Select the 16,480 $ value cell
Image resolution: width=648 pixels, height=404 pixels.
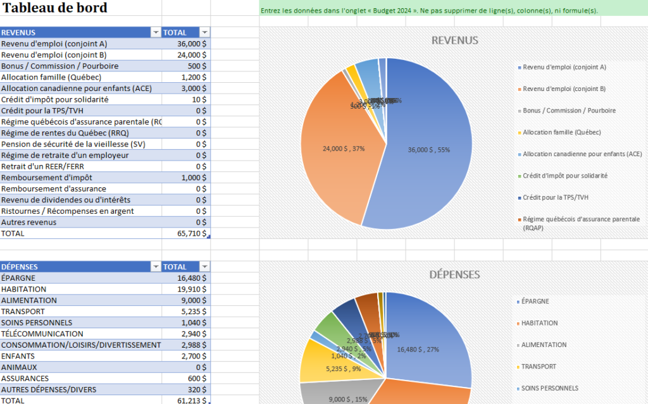click(186, 278)
